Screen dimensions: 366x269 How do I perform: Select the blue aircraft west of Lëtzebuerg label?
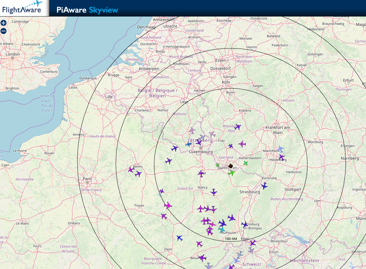coord(188,144)
